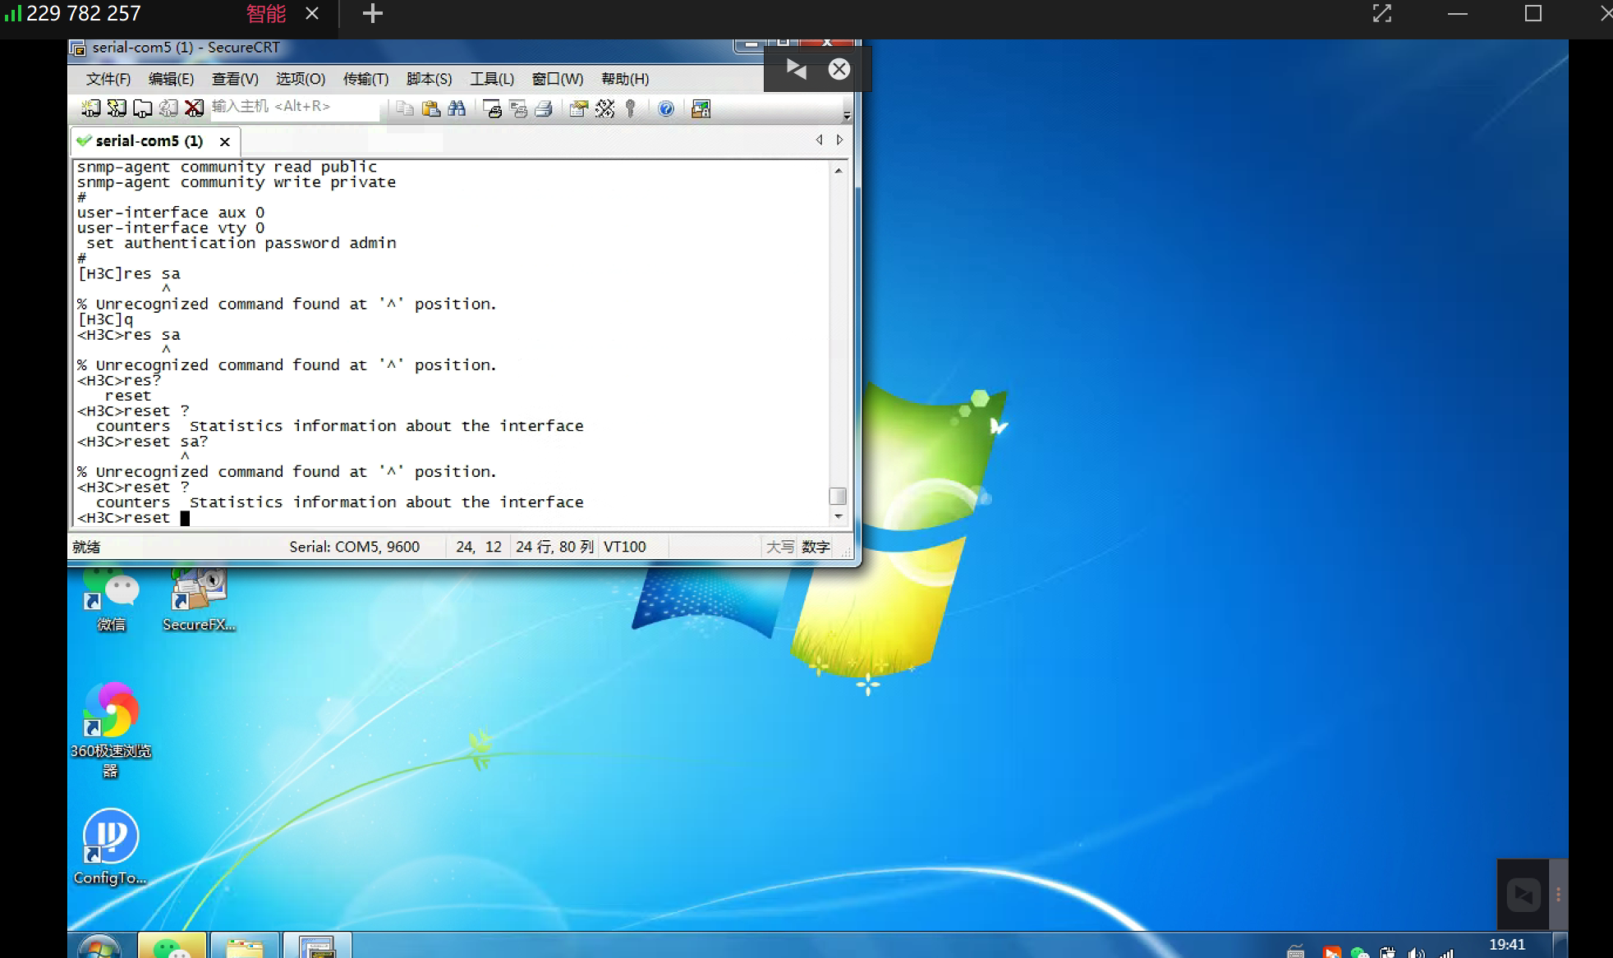Click the Find binoculars toolbar icon

tap(457, 108)
